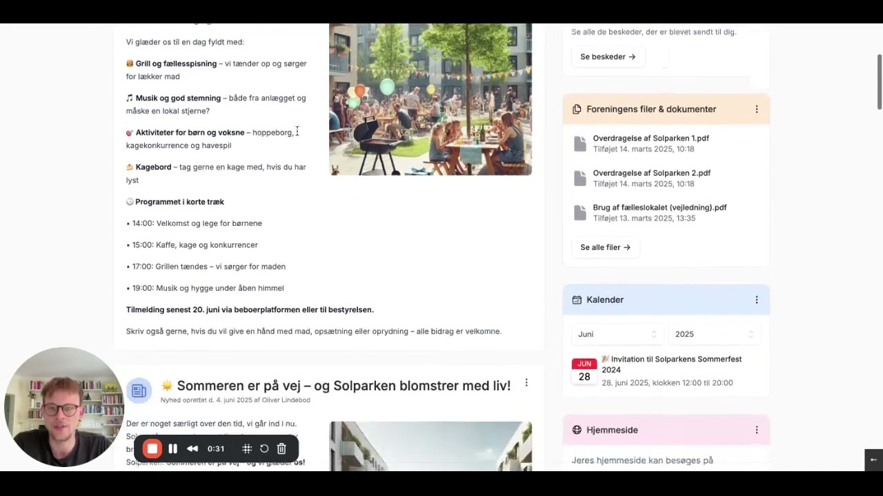
Task: Click the file icon of Brug af fælleslokalet (vejledning).pdf
Action: 580,212
